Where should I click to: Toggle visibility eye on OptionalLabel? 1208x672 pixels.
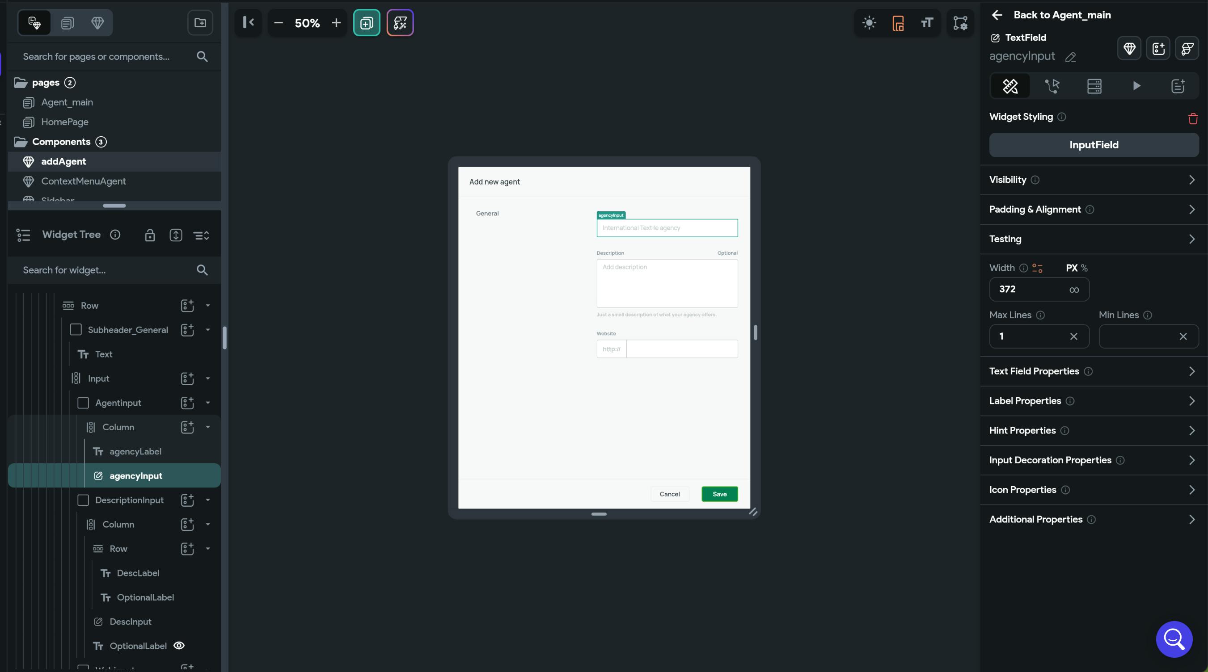click(179, 645)
